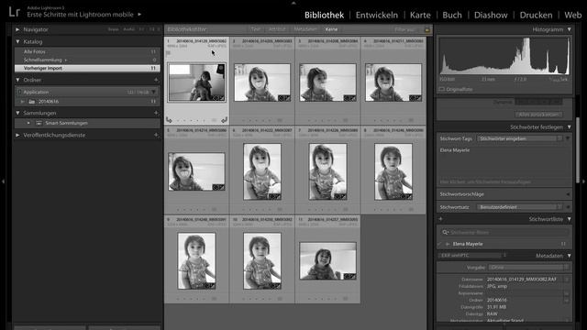Select photo 4 thumbnail
This screenshot has height=330, width=587.
pos(393,82)
